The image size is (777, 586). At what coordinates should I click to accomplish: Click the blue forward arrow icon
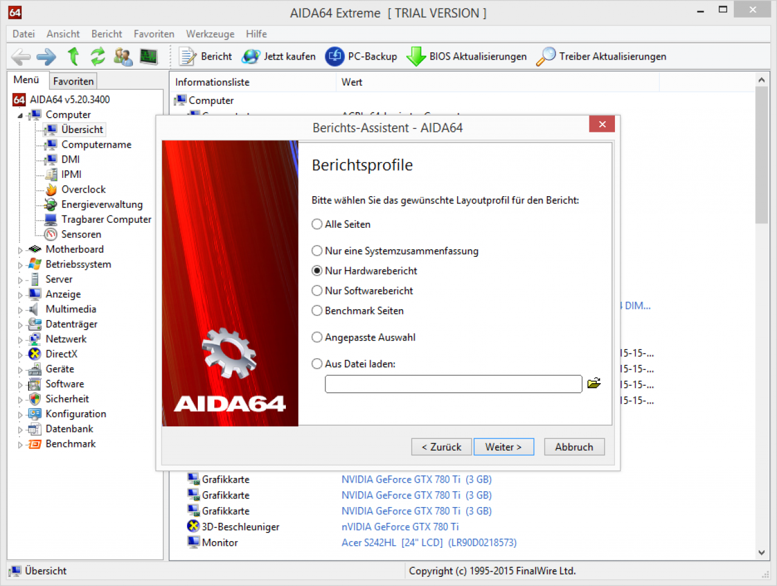(46, 57)
